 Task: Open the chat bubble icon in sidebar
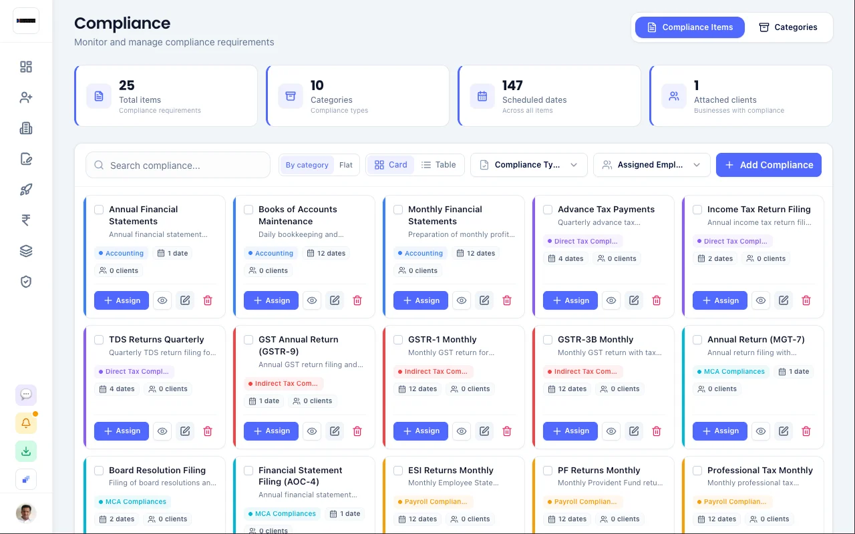point(26,394)
